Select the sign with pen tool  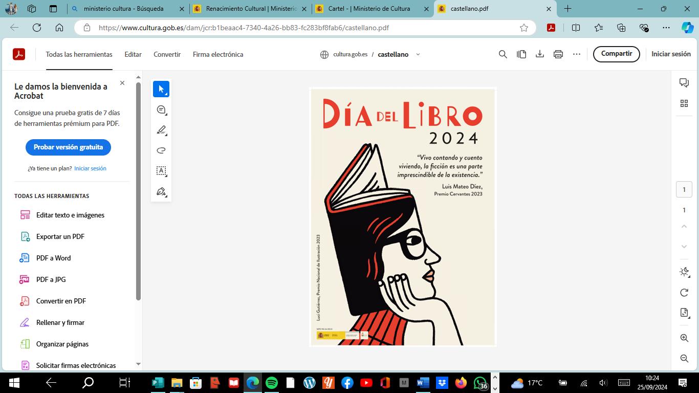click(161, 191)
